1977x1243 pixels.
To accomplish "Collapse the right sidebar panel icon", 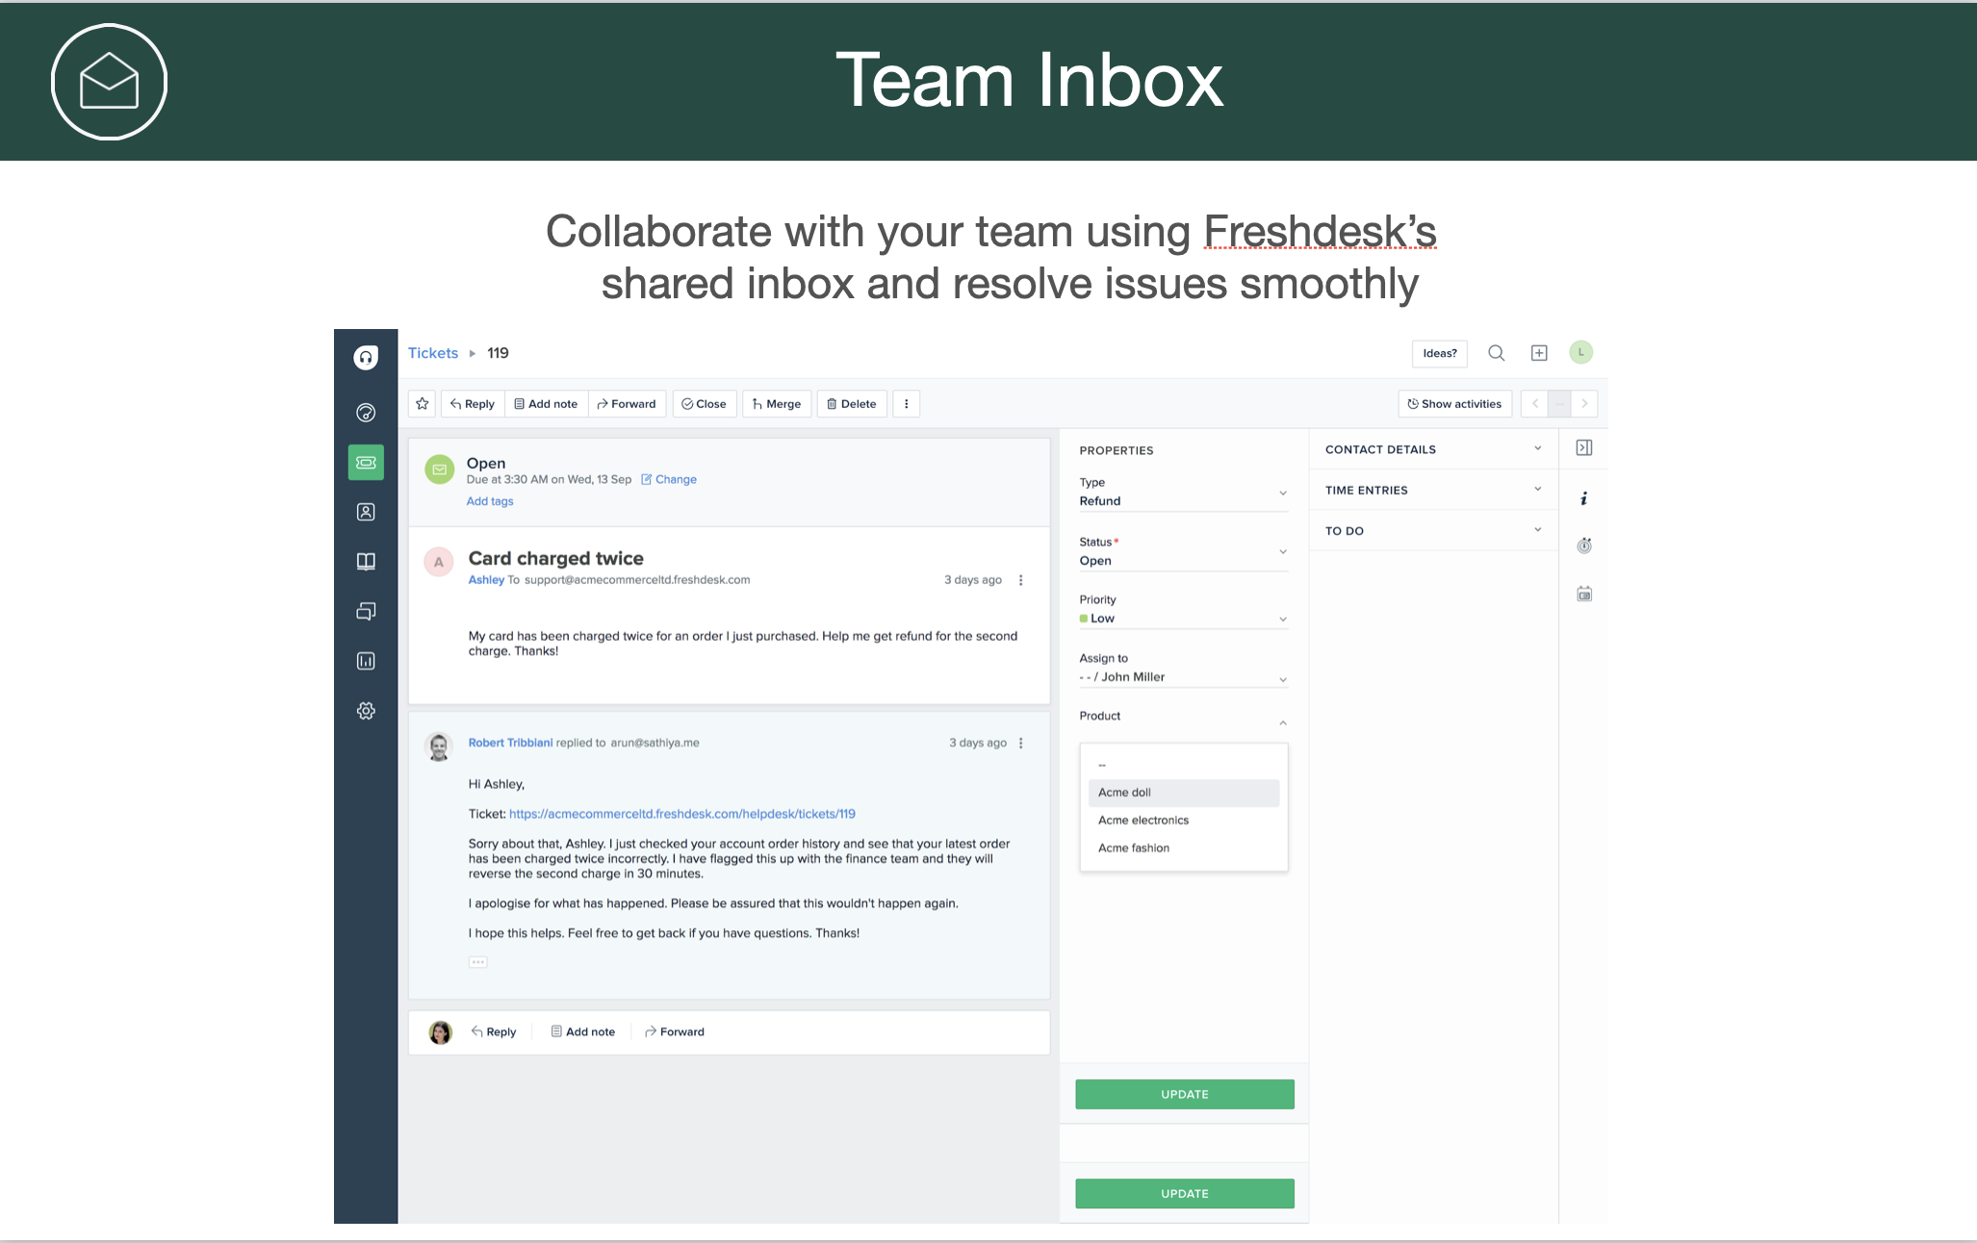I will [1584, 447].
